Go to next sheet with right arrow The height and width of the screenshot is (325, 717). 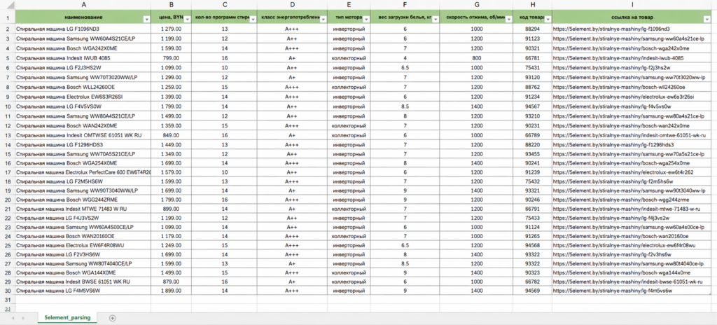tap(23, 318)
